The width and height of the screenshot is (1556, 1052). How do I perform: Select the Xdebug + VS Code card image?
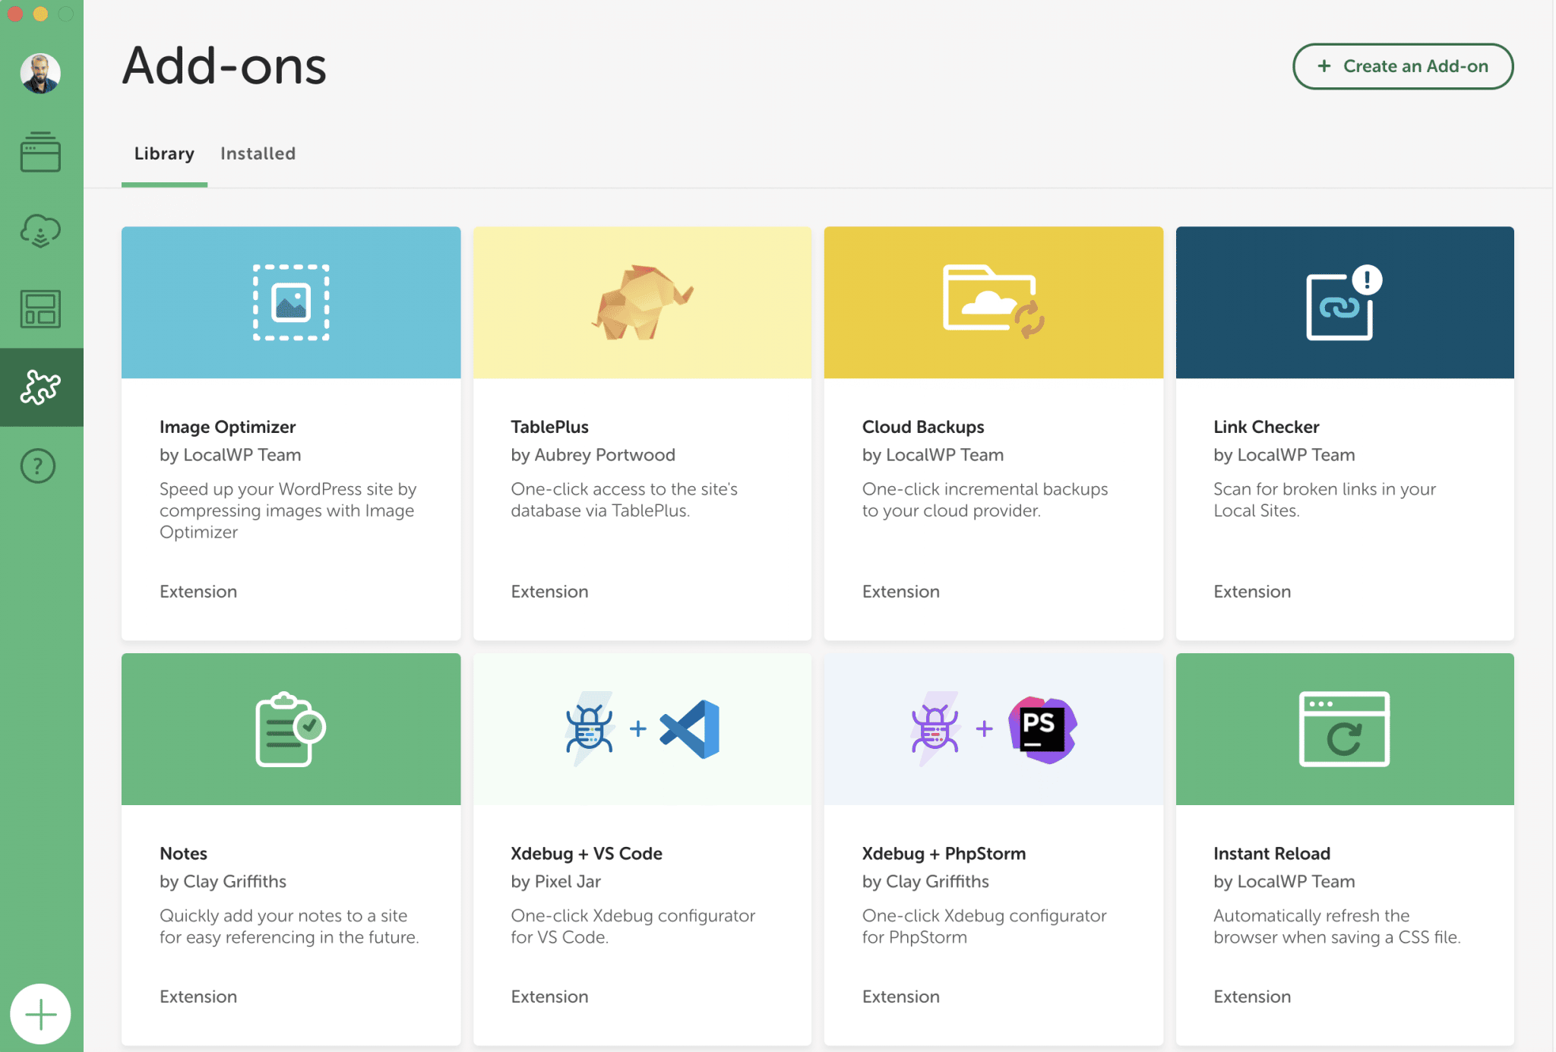[x=642, y=729]
